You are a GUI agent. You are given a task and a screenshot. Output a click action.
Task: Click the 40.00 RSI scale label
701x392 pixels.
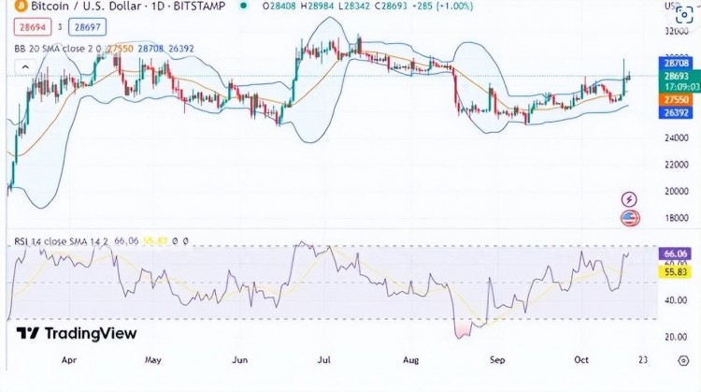[676, 300]
